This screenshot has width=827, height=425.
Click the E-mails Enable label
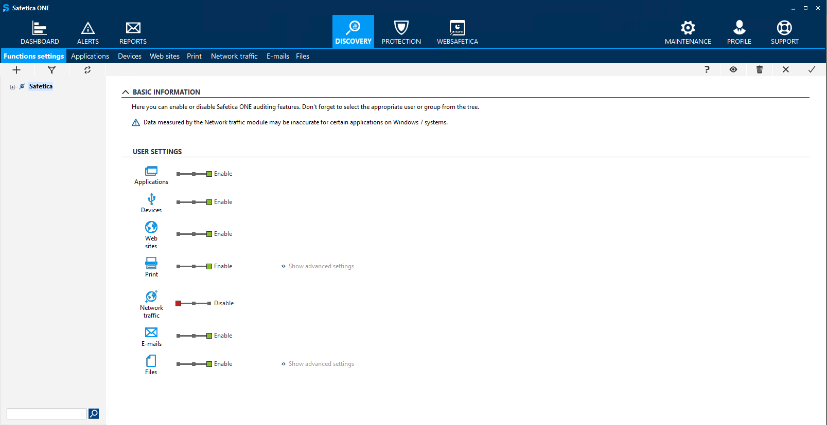click(223, 336)
